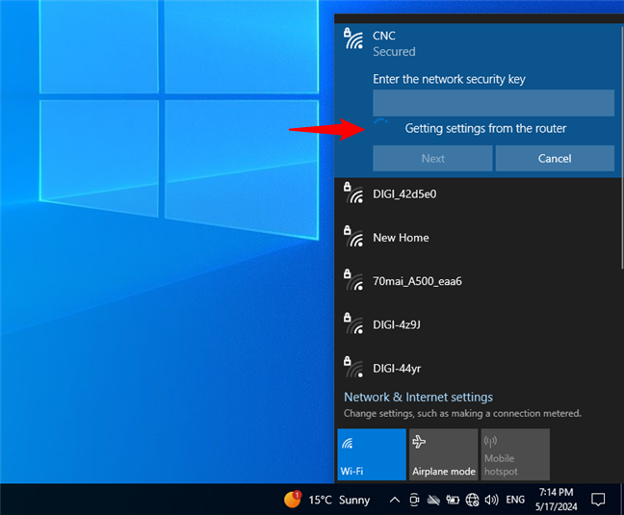Select the DIGI-44yr network
This screenshot has height=515, width=624.
point(478,369)
